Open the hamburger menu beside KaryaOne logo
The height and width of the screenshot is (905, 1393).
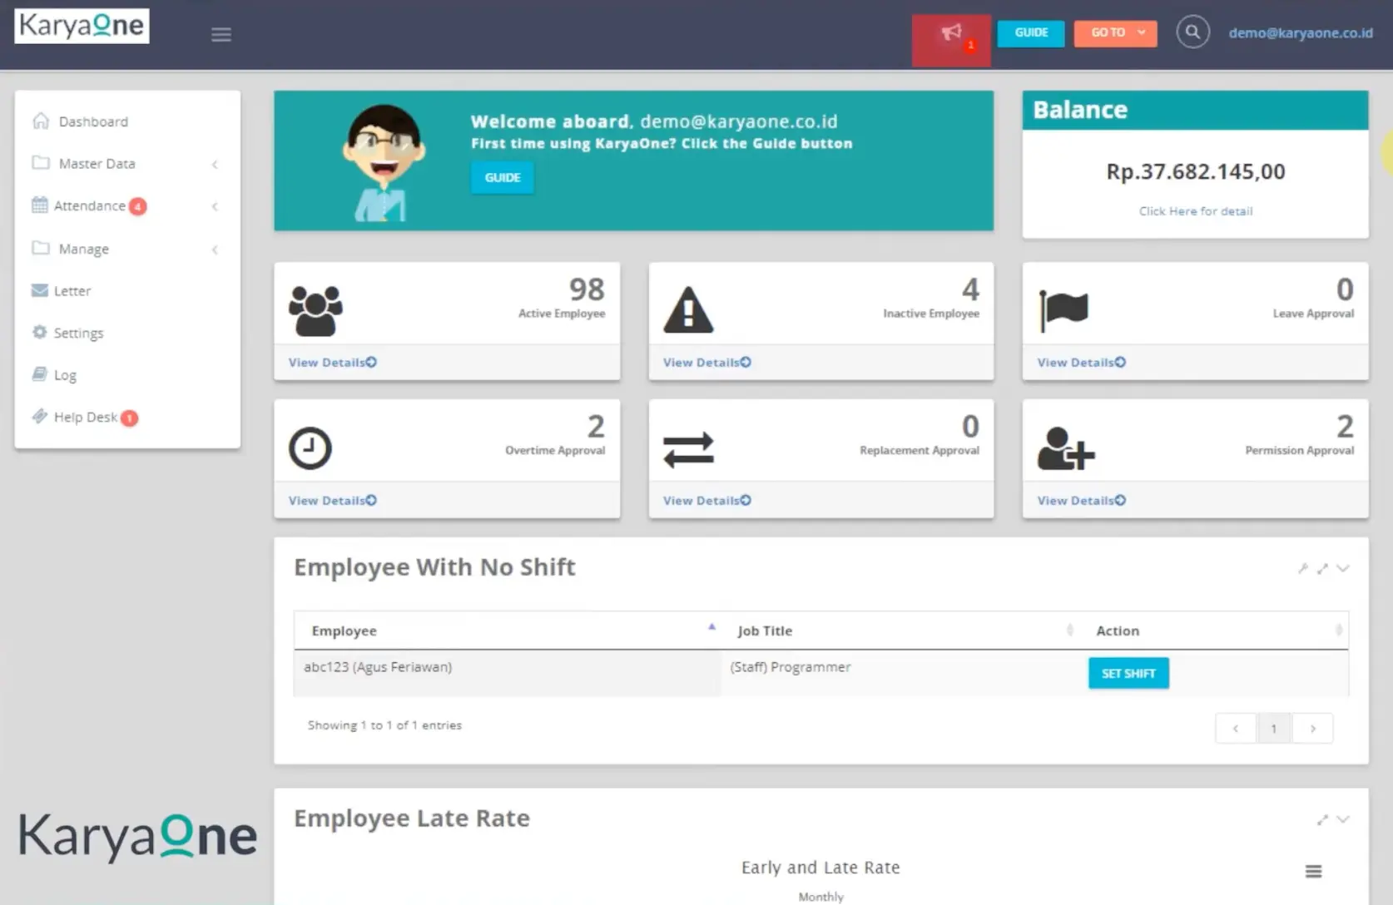coord(221,34)
